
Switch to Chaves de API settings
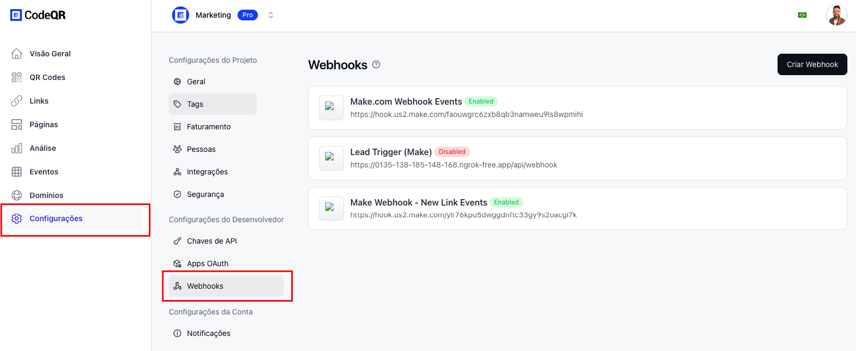tap(212, 241)
